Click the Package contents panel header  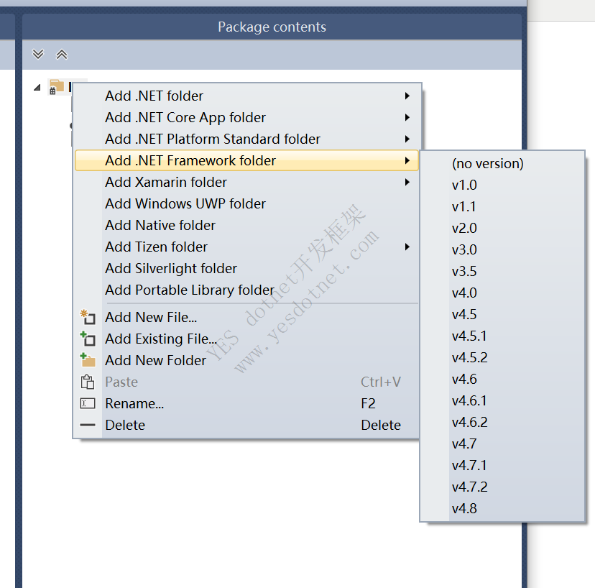[x=272, y=27]
